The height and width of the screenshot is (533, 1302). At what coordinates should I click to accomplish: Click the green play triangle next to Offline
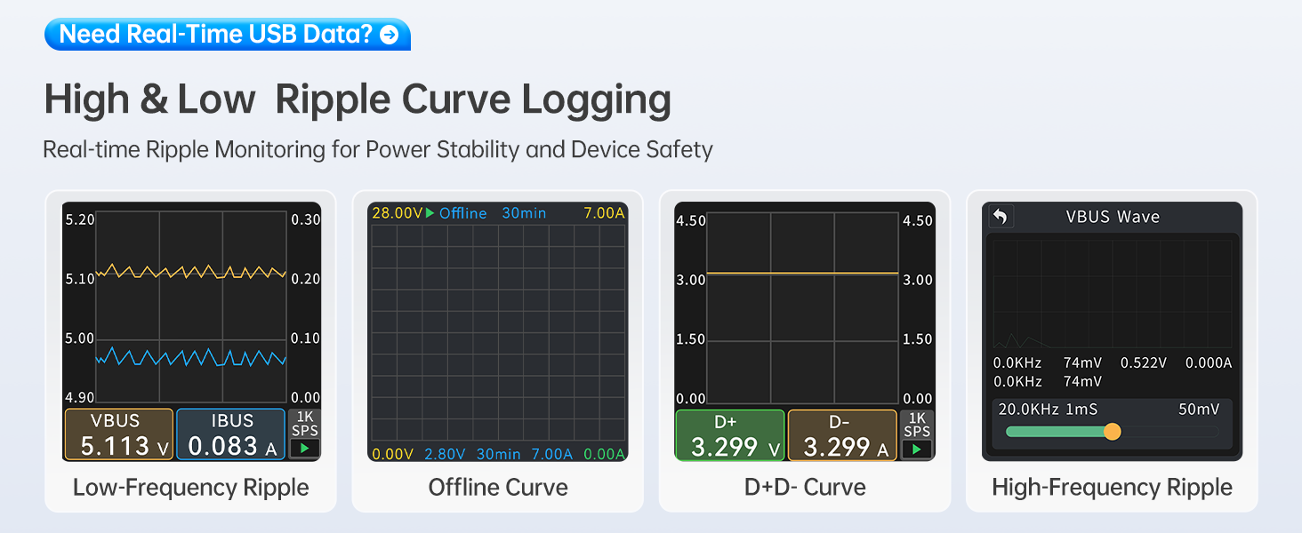click(430, 213)
